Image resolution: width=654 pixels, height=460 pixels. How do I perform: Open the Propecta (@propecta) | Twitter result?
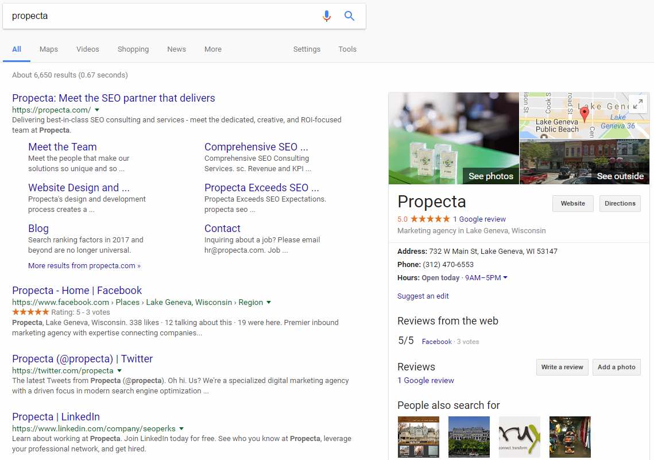pos(82,359)
